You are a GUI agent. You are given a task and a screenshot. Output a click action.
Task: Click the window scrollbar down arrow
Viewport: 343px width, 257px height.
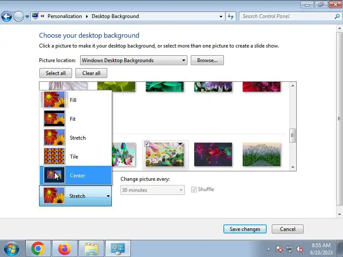[x=339, y=215]
